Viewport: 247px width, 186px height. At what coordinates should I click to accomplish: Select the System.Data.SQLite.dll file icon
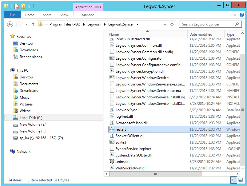click(112, 155)
